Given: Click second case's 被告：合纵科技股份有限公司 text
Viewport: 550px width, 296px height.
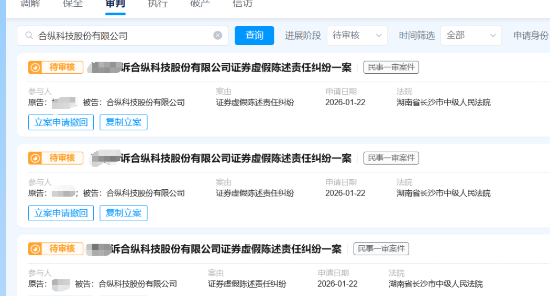Looking at the screenshot, I should pos(134,193).
